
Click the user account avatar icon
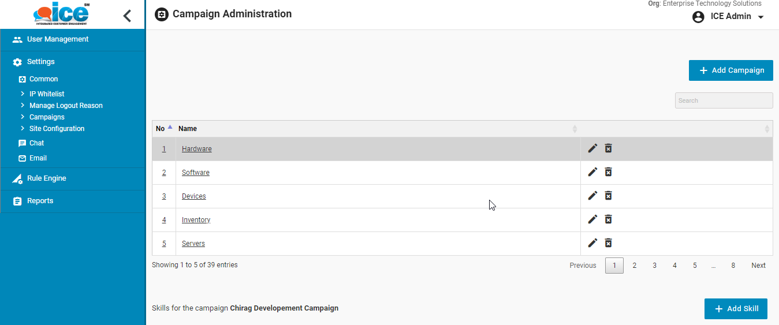click(x=698, y=17)
